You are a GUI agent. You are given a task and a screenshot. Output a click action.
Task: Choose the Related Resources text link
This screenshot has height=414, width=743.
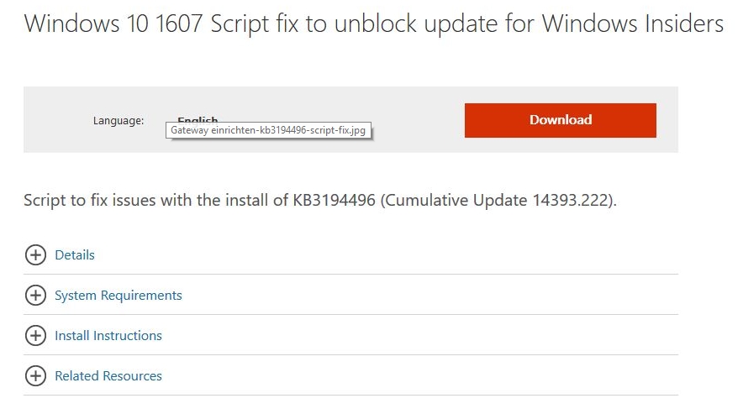pyautogui.click(x=108, y=375)
